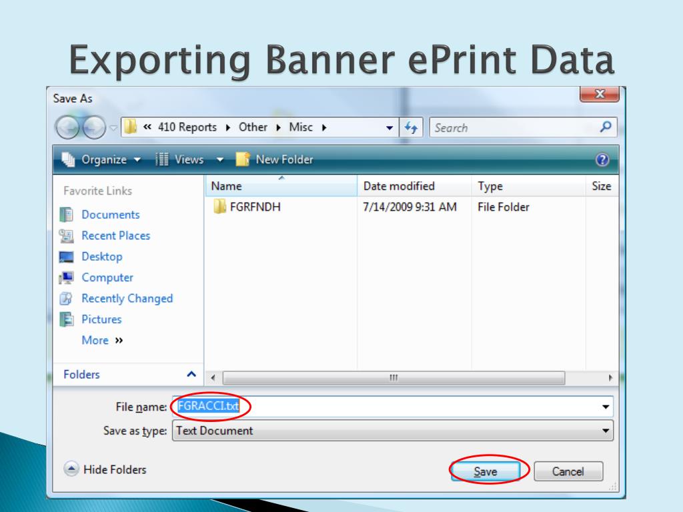Select Other in the breadcrumb path
Image resolution: width=683 pixels, height=512 pixels.
[253, 127]
